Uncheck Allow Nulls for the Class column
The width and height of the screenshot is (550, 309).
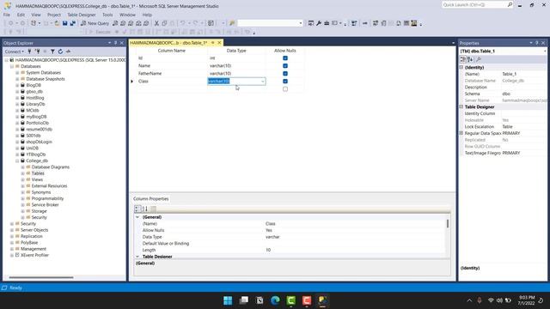[x=285, y=82]
